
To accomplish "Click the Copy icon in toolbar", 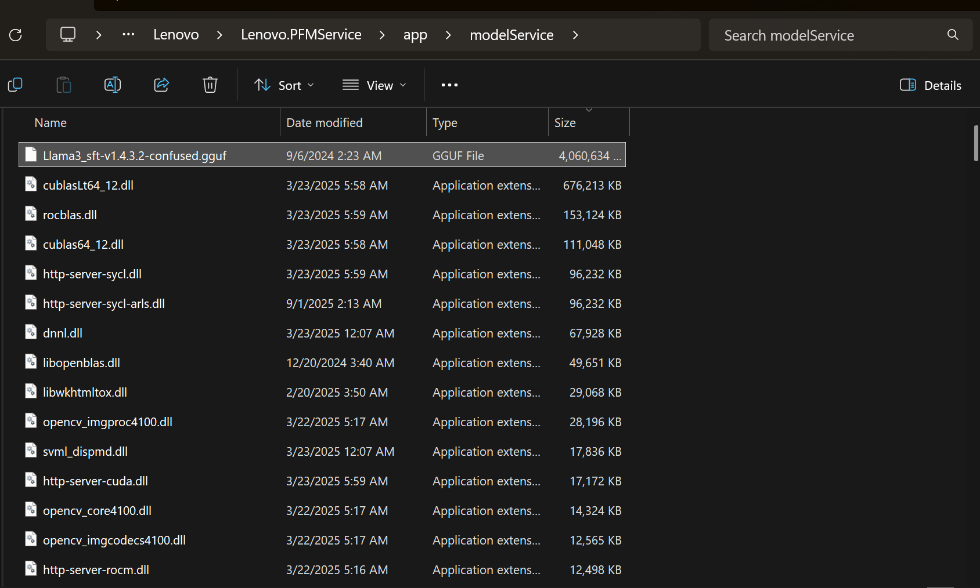I will click(15, 85).
